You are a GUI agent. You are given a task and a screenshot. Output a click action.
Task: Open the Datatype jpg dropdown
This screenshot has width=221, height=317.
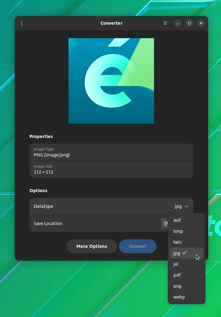[181, 207]
